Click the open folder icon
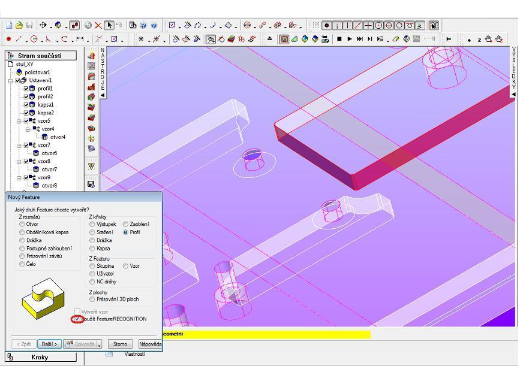The height and width of the screenshot is (366, 520). (19, 25)
